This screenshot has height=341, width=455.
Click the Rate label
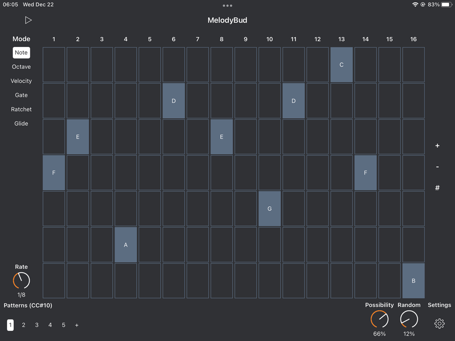pyautogui.click(x=21, y=267)
